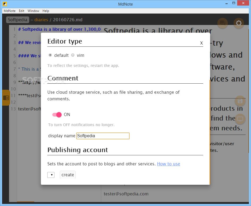
Task: Click the save floppy disk icon
Action: (x=240, y=101)
